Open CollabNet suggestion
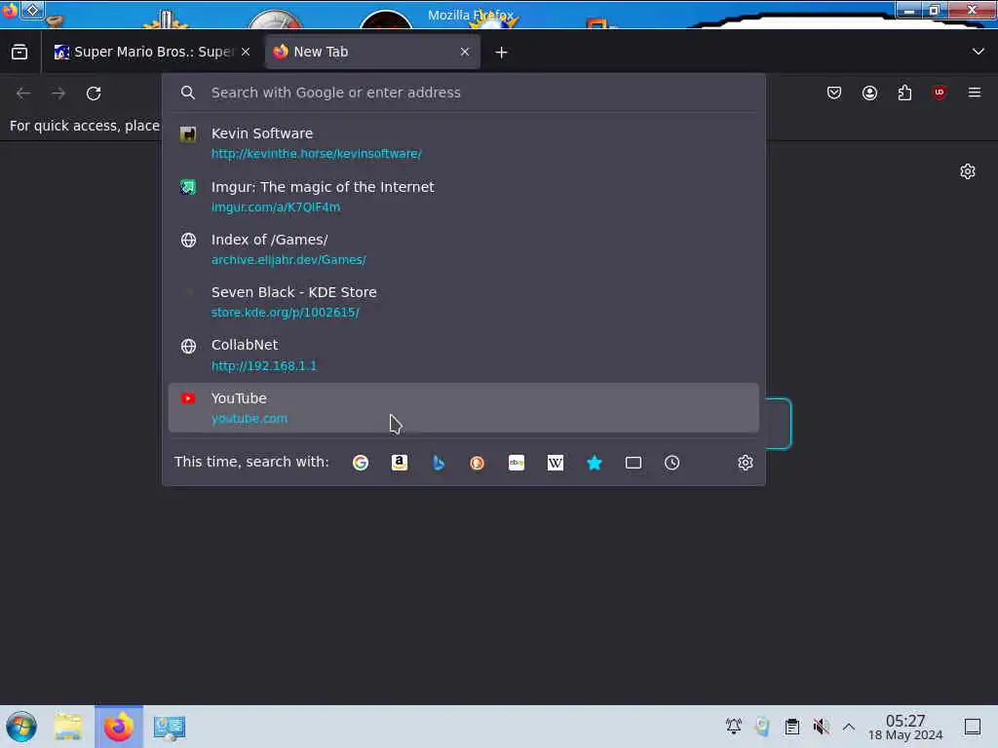 (463, 355)
